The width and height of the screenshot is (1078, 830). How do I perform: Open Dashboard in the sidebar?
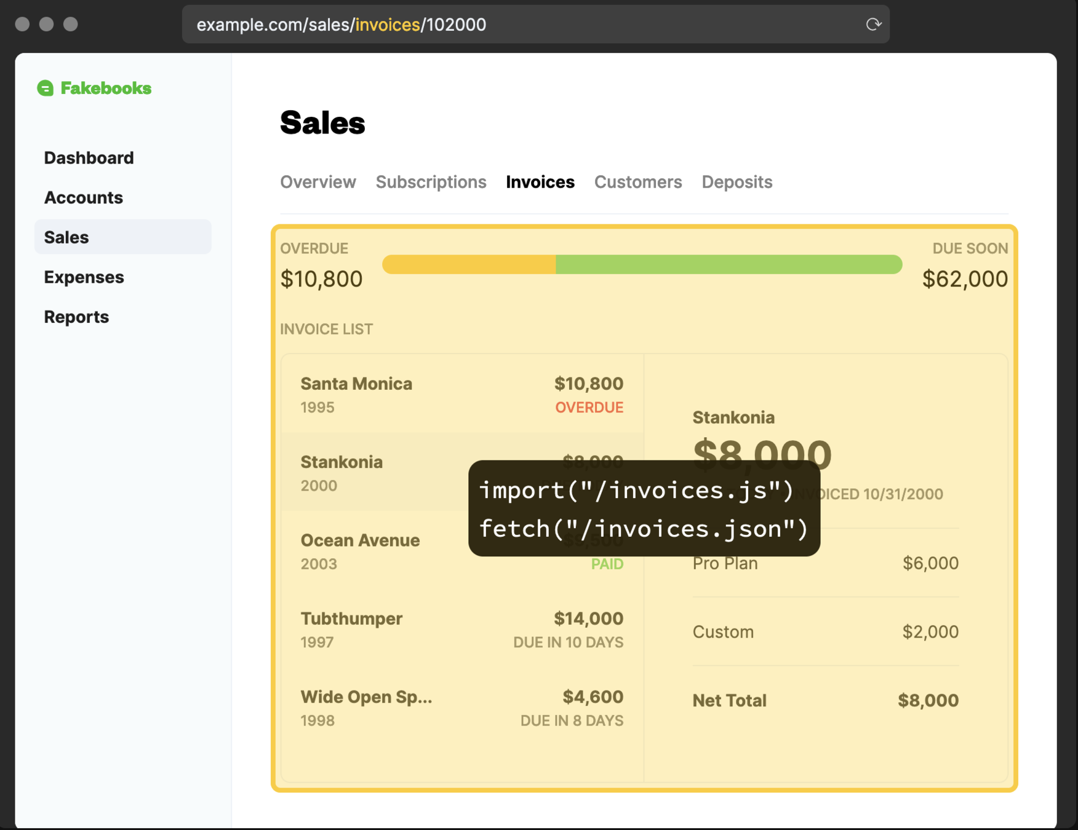pyautogui.click(x=89, y=158)
